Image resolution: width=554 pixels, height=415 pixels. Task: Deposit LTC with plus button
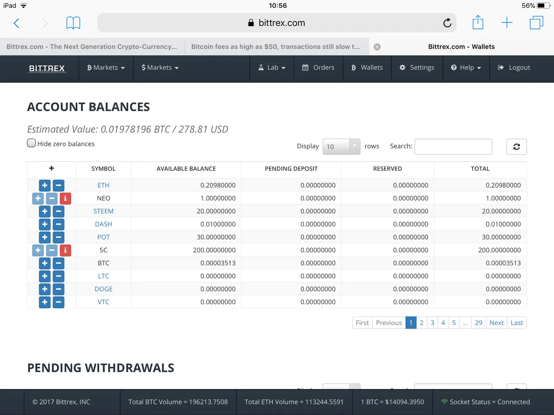(x=45, y=276)
